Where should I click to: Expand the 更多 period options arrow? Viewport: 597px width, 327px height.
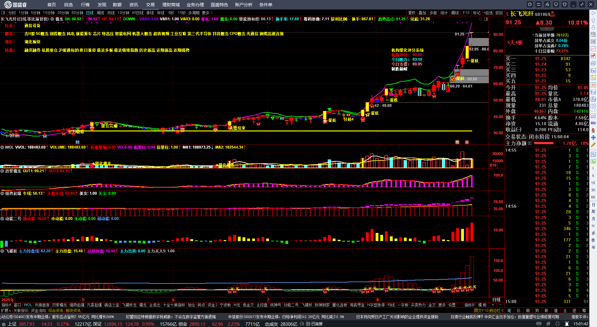pyautogui.click(x=207, y=13)
